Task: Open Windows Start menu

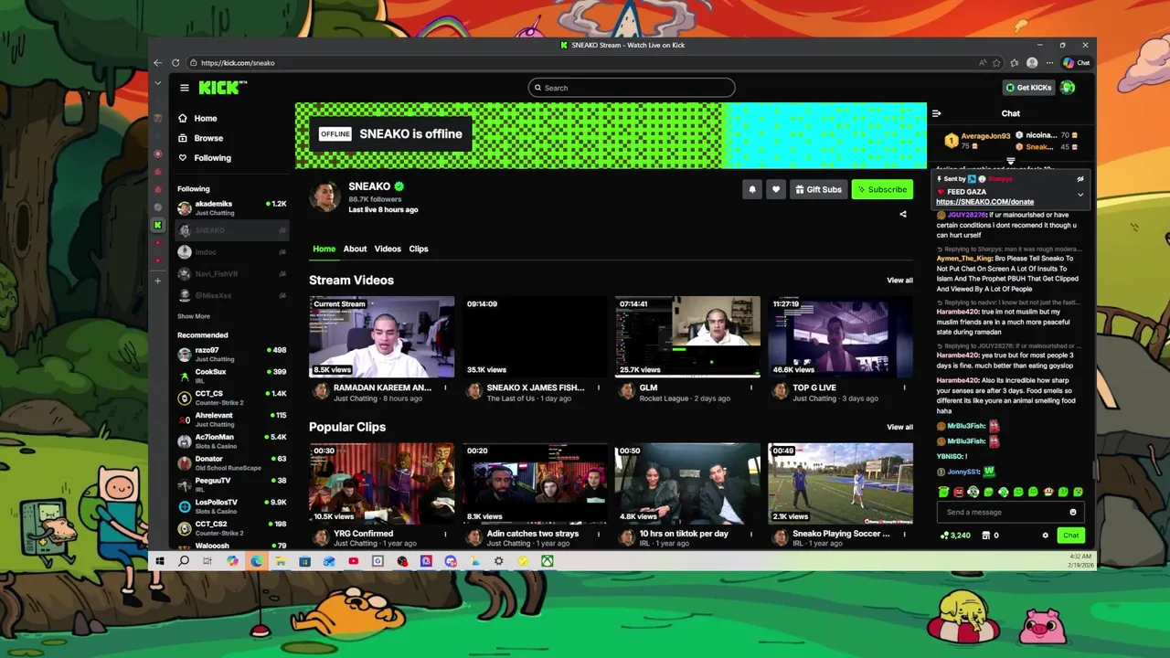Action: pyautogui.click(x=159, y=561)
